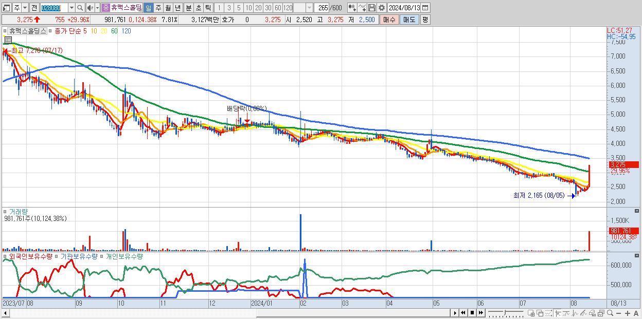The height and width of the screenshot is (319, 642).
Task: Open the stock code search magnifier
Action: click(80, 8)
